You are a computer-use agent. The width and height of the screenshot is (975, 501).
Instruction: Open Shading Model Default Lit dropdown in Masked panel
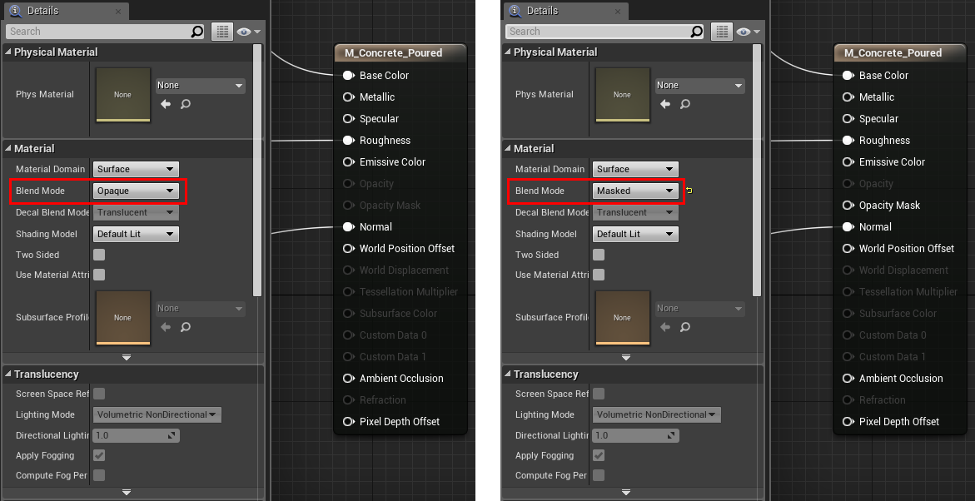click(635, 235)
